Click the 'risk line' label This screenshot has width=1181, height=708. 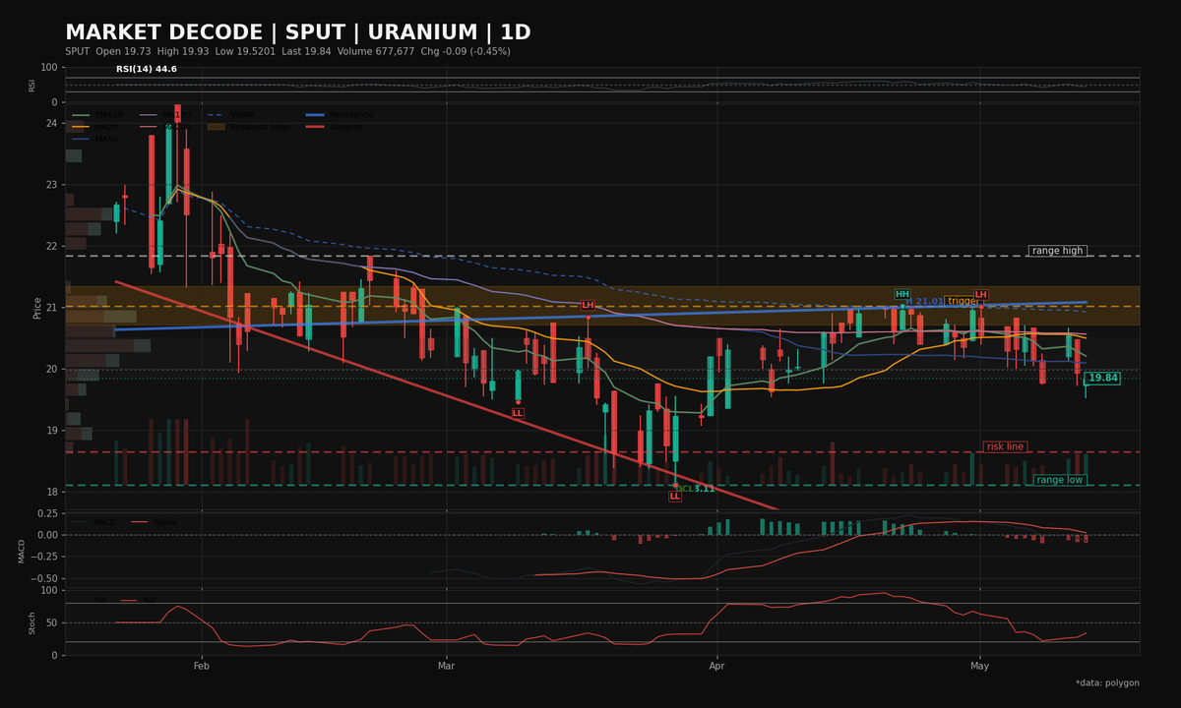point(1005,446)
